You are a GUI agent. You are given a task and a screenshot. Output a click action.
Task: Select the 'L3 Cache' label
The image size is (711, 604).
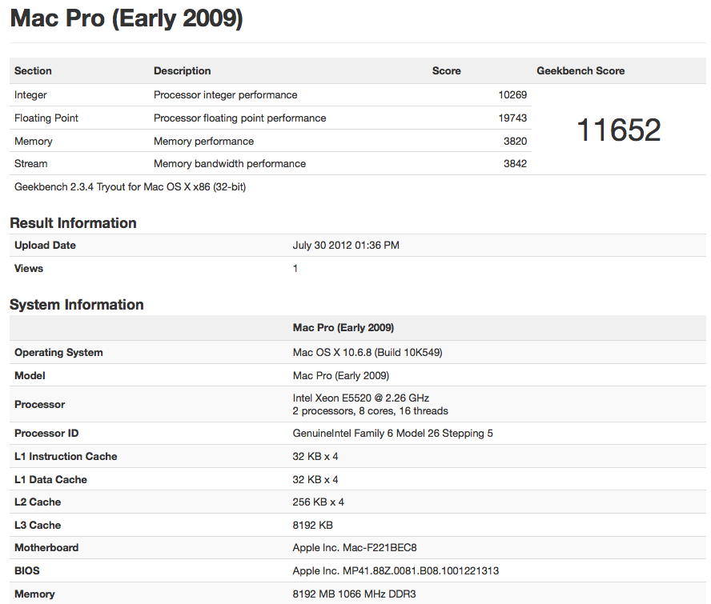38,525
